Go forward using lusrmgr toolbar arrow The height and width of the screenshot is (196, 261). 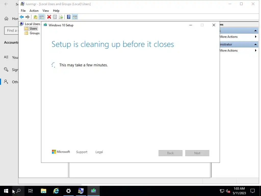(x=28, y=17)
